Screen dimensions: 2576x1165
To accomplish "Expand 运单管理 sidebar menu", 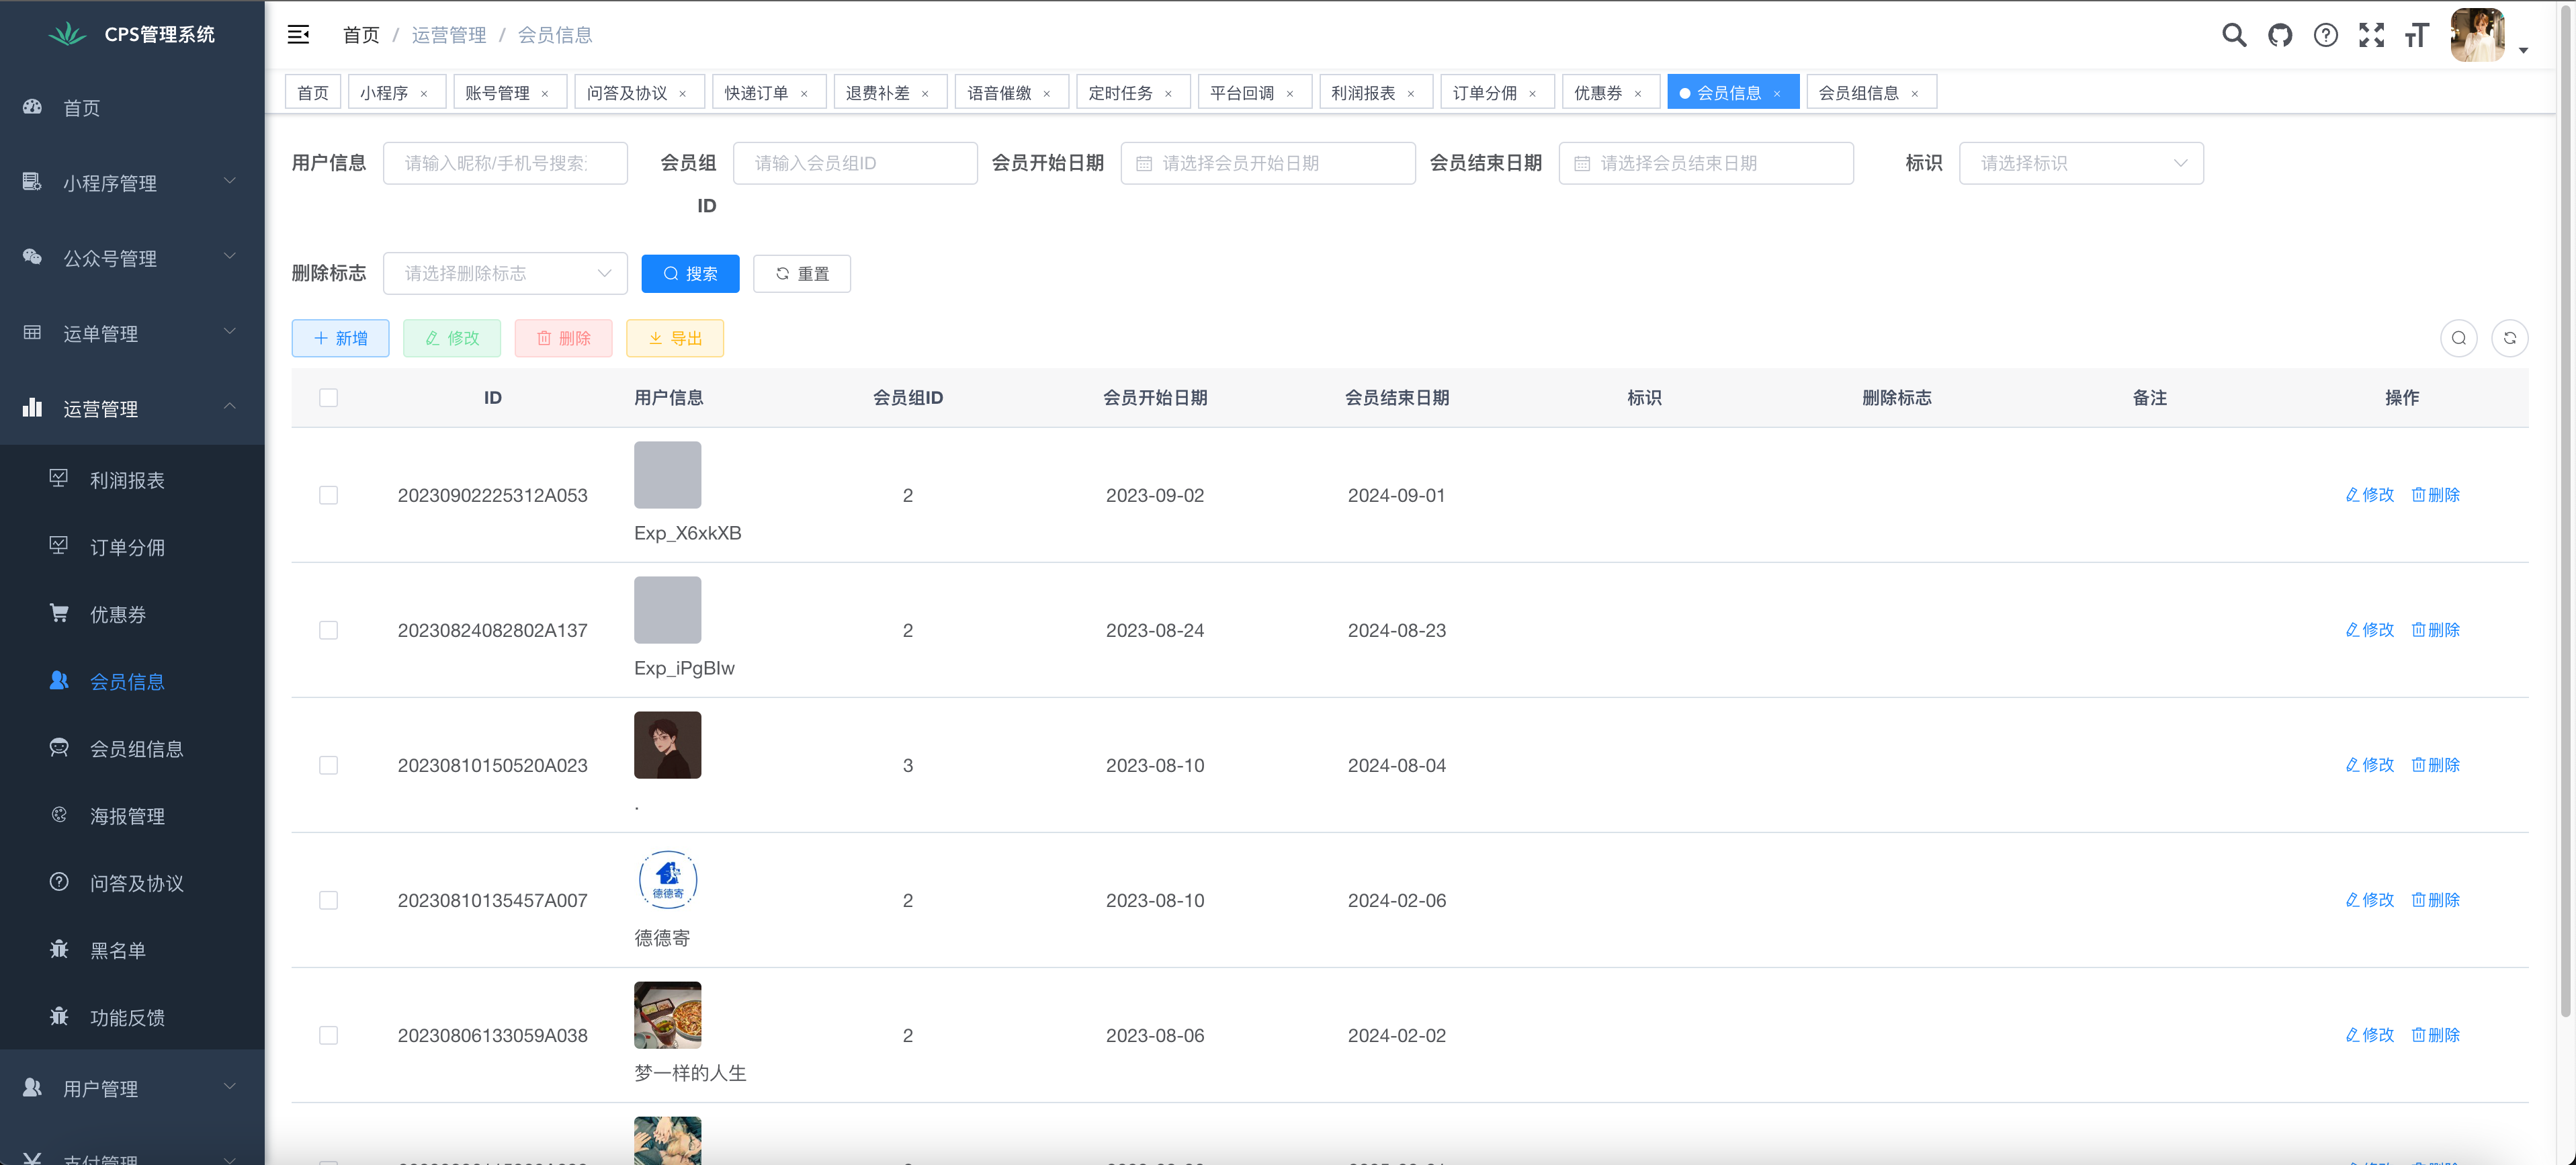I will pos(132,333).
